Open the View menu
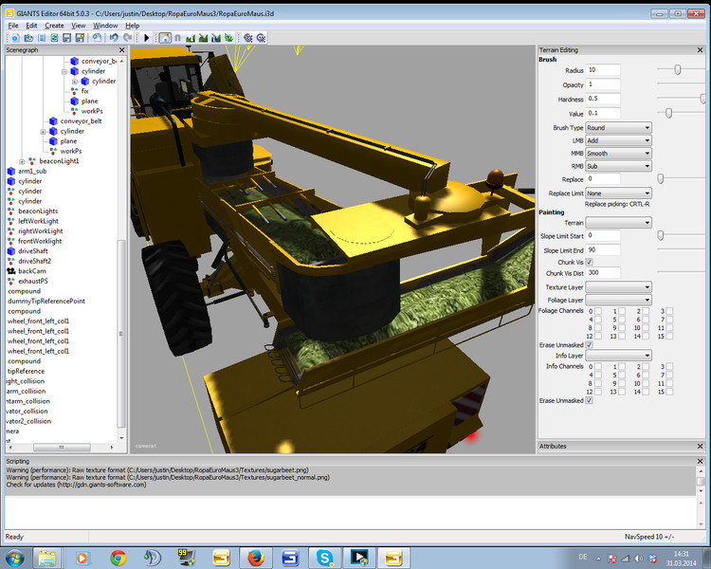The height and width of the screenshot is (569, 711). pos(78,26)
